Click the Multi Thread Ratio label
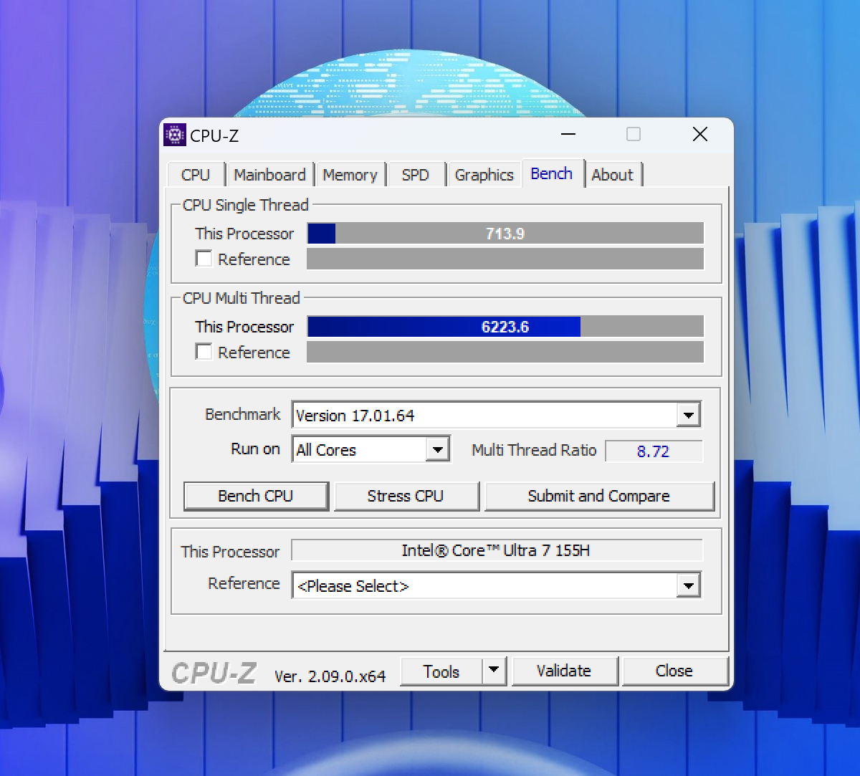Viewport: 860px width, 776px height. 534,450
